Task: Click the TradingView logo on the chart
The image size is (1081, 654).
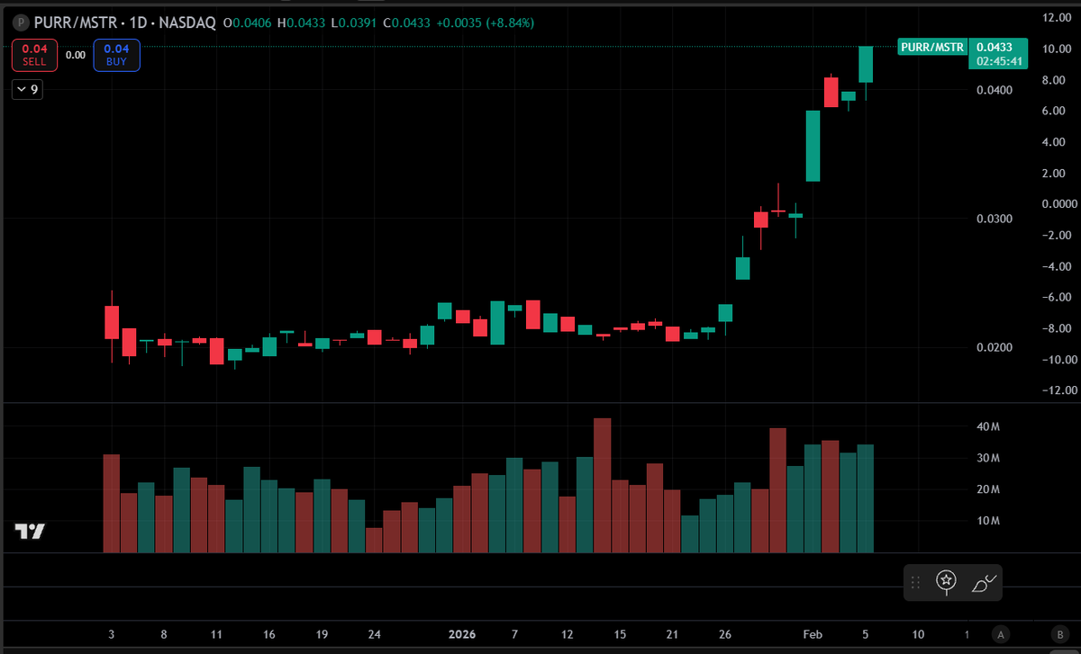Action: pos(30,531)
